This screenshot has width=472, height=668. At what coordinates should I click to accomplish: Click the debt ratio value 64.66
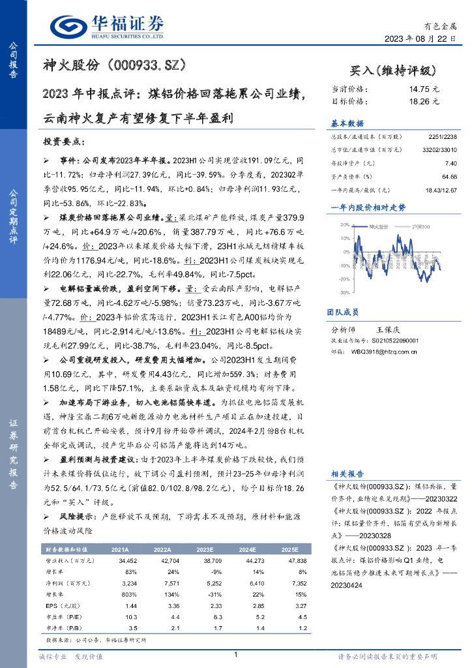449,177
